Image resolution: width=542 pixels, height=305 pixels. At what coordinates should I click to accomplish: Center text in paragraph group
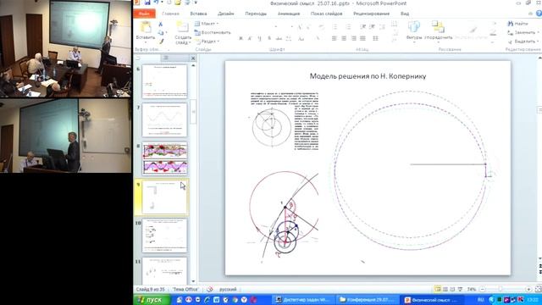click(x=344, y=38)
